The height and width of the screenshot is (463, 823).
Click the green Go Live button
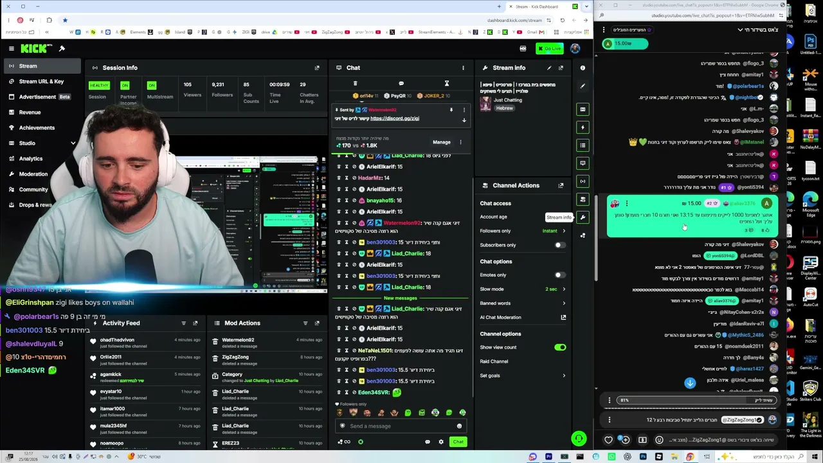550,48
